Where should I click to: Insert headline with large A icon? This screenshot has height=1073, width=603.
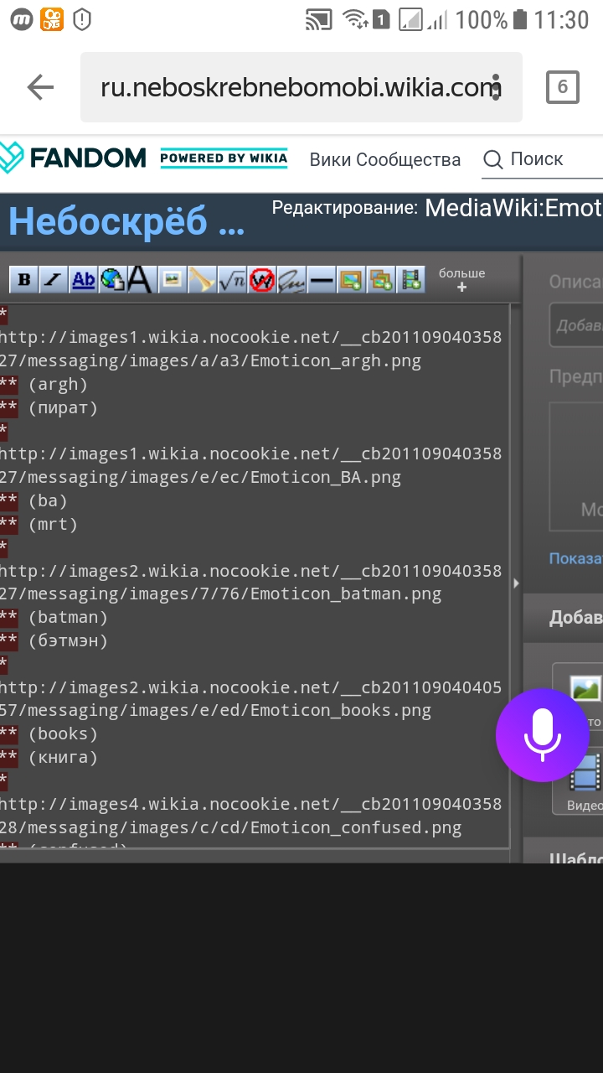(x=140, y=280)
